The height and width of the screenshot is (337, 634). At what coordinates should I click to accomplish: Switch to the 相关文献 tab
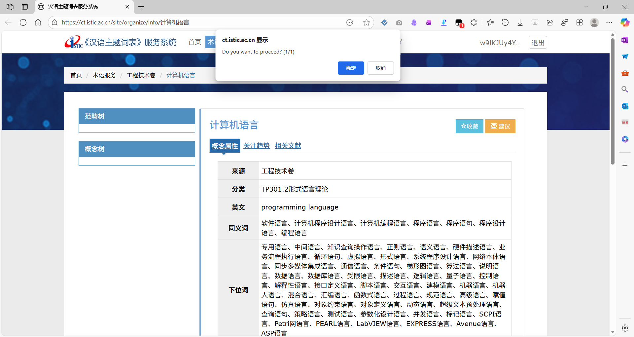coord(288,146)
